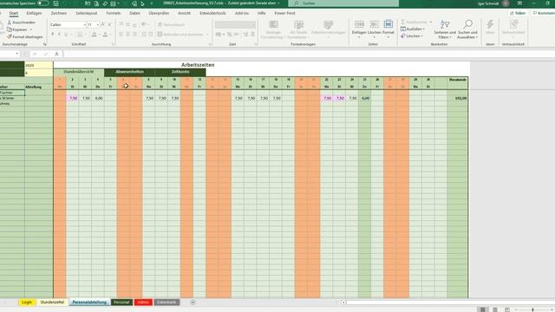
Task: Switch to the Datenbank sheet tab
Action: pyautogui.click(x=166, y=302)
